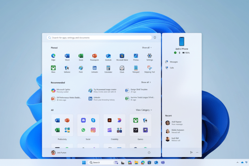Open the Social category folder
249x166 pixels.
[88, 125]
